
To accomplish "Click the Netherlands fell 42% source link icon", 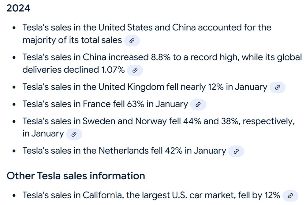I will [236, 151].
